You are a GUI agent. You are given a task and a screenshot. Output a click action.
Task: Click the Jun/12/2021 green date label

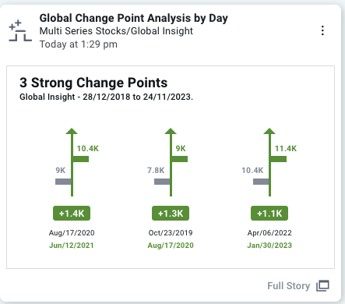72,246
